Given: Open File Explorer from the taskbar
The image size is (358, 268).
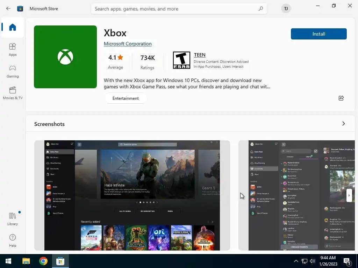Looking at the screenshot, I should 26,261.
